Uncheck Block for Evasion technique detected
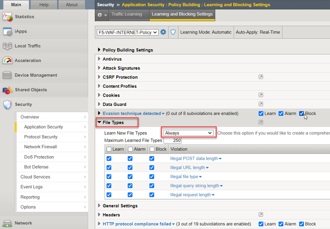330x229 pixels. coord(302,114)
